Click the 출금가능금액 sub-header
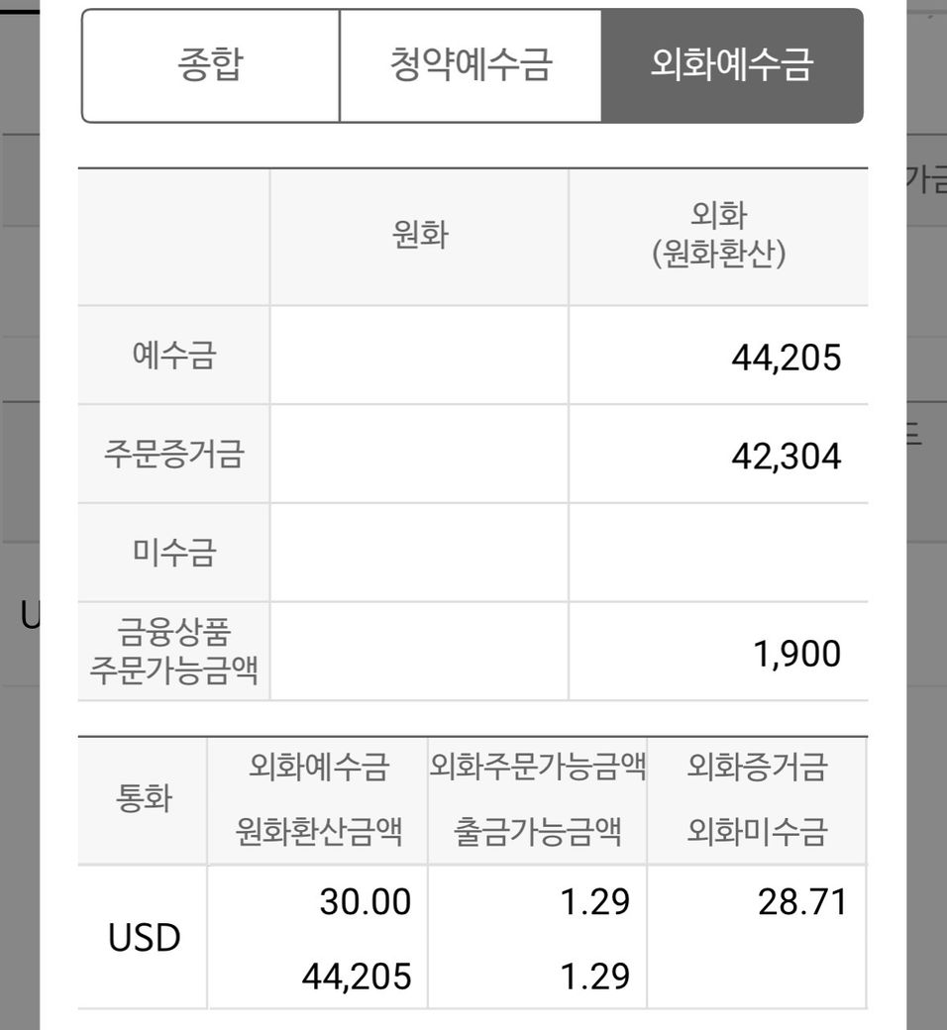Image resolution: width=947 pixels, height=1030 pixels. [538, 832]
